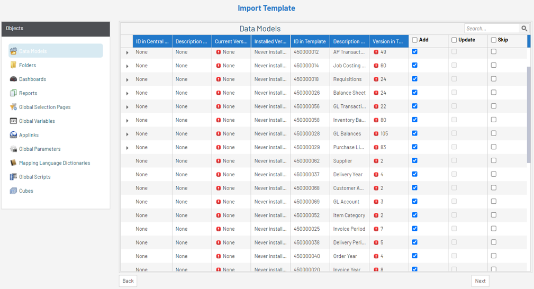Check the Add header checkbox
The height and width of the screenshot is (289, 534).
coord(415,40)
